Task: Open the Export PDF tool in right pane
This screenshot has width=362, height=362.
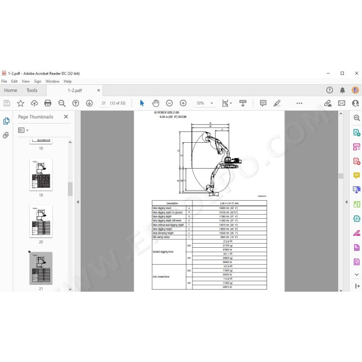Action: [x=357, y=132]
